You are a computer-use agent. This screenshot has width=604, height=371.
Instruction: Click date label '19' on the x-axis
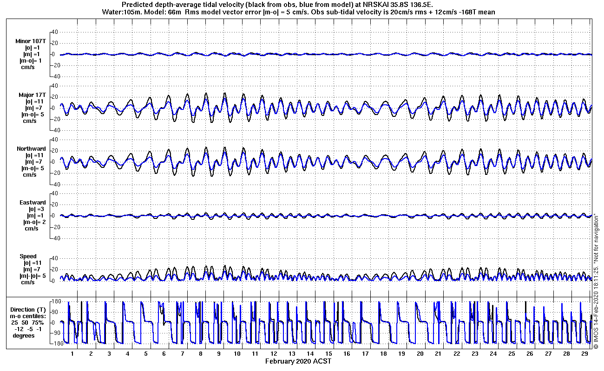pos(402,353)
